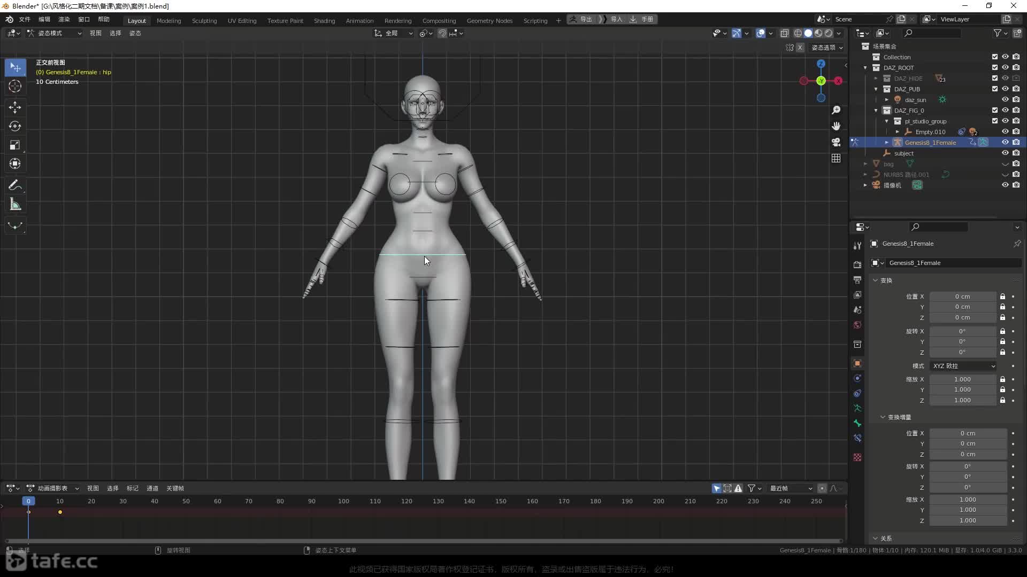Switch to the Animation workspace tab
This screenshot has height=577, width=1027.
point(359,21)
